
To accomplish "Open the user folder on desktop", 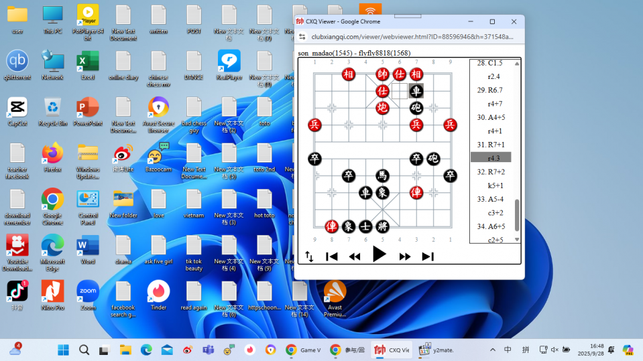I will [x=17, y=19].
